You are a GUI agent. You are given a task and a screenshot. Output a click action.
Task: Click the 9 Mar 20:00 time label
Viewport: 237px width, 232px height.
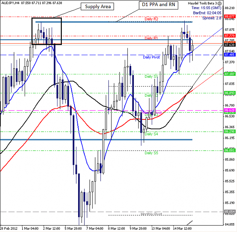[x=138, y=229]
